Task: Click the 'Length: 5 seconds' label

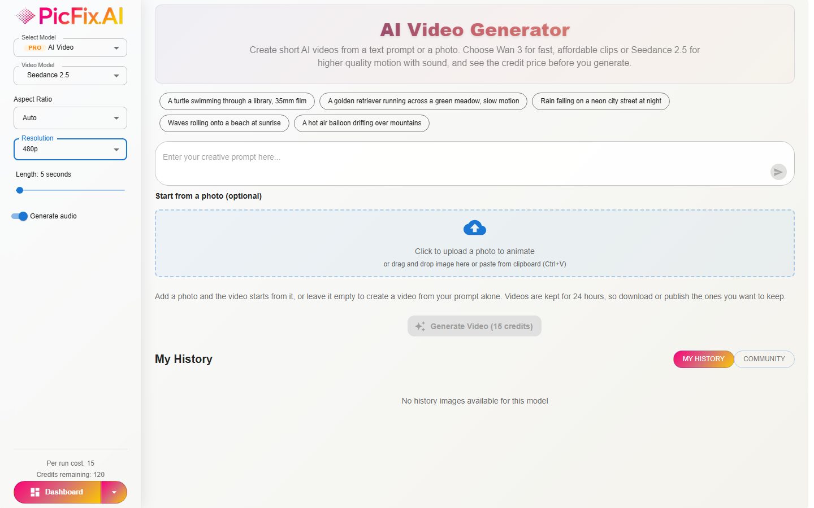Action: tap(44, 174)
